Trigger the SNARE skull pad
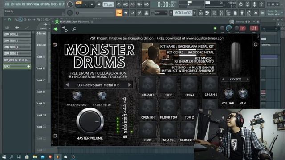This screenshot has height=160, width=285. click(x=169, y=130)
